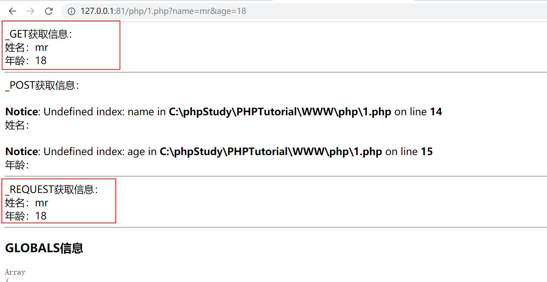Click 年龄: 18 under the _GET section

26,61
